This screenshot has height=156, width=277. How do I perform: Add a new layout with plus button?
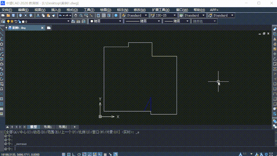[74, 127]
